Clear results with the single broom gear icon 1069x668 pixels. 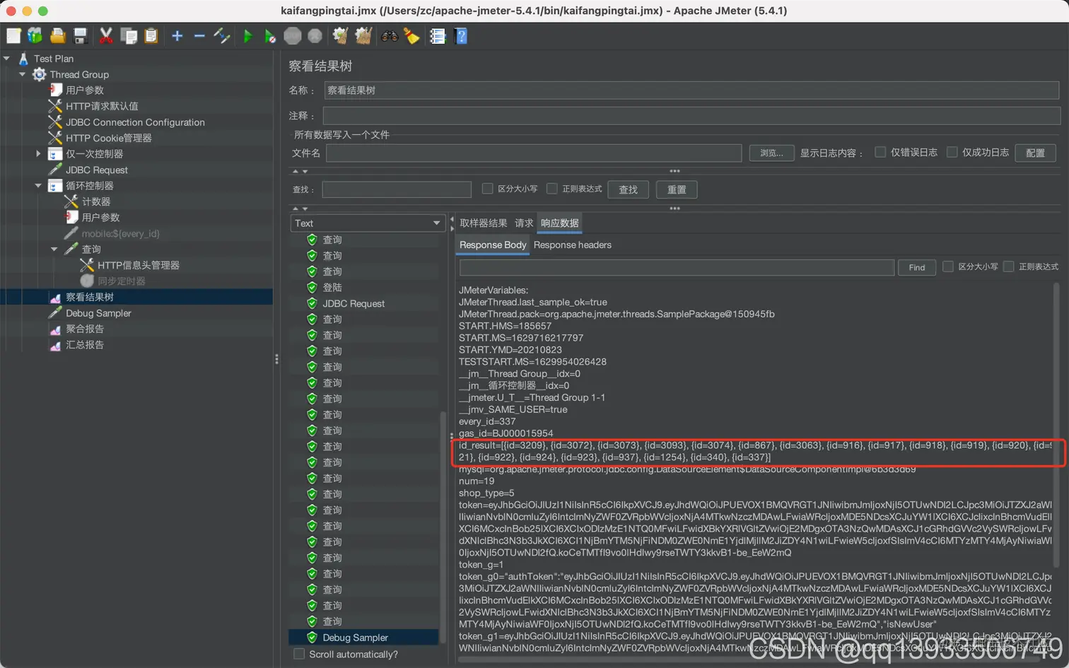pyautogui.click(x=341, y=36)
